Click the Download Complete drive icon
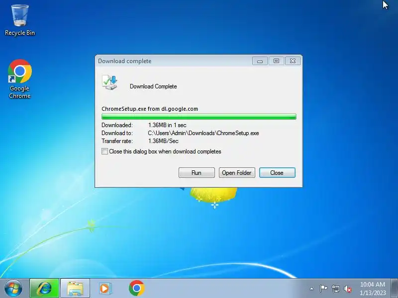This screenshot has height=298, width=398. pos(109,82)
